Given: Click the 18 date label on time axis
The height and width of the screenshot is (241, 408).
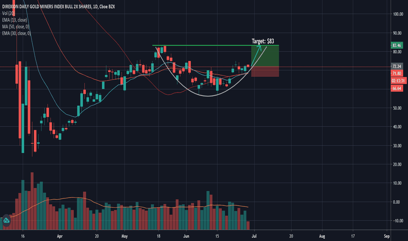Looking at the screenshot, I should coord(158,236).
